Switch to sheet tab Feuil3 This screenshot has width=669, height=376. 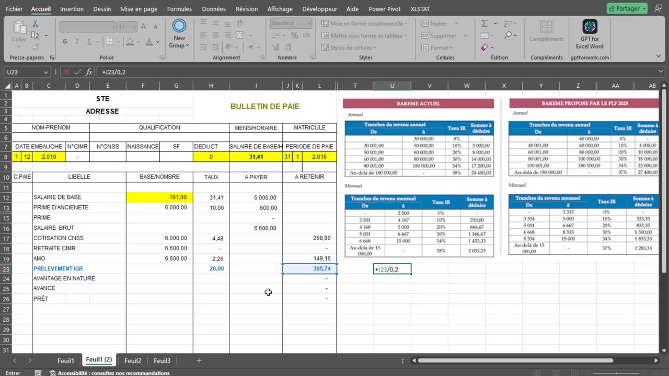point(162,360)
